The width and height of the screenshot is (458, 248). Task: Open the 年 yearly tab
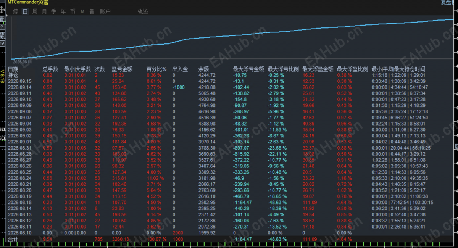[63, 12]
